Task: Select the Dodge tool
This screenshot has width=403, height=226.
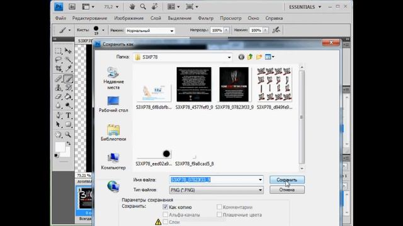Action: [68, 105]
